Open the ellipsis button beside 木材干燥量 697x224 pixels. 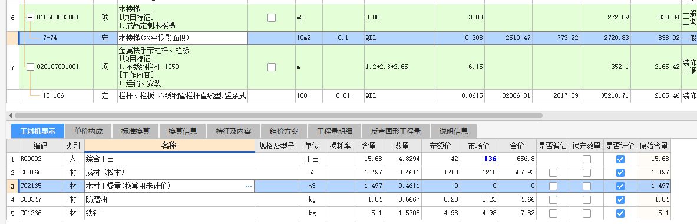(249, 186)
